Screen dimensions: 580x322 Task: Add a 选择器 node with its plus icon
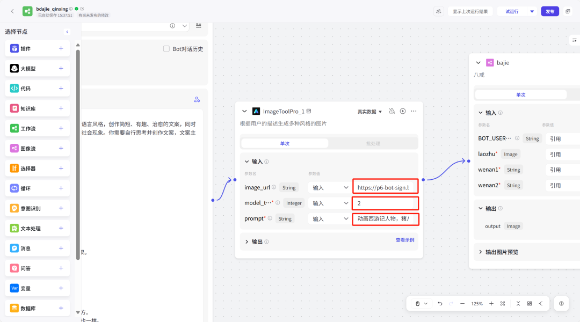click(x=61, y=168)
